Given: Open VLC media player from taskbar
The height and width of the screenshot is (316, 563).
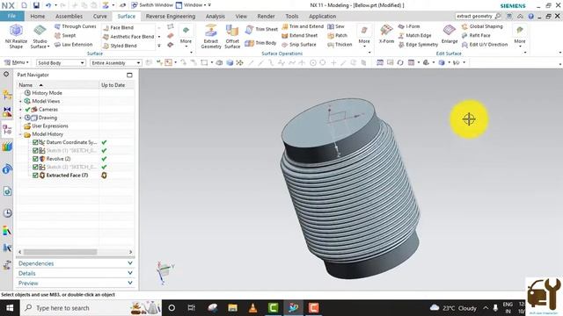Looking at the screenshot, I should pos(252,308).
